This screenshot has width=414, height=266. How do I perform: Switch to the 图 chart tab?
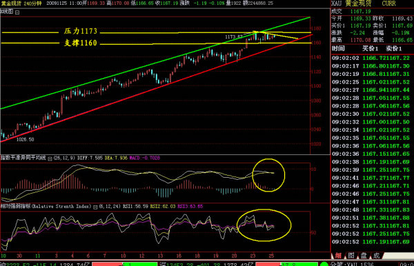point(351,256)
